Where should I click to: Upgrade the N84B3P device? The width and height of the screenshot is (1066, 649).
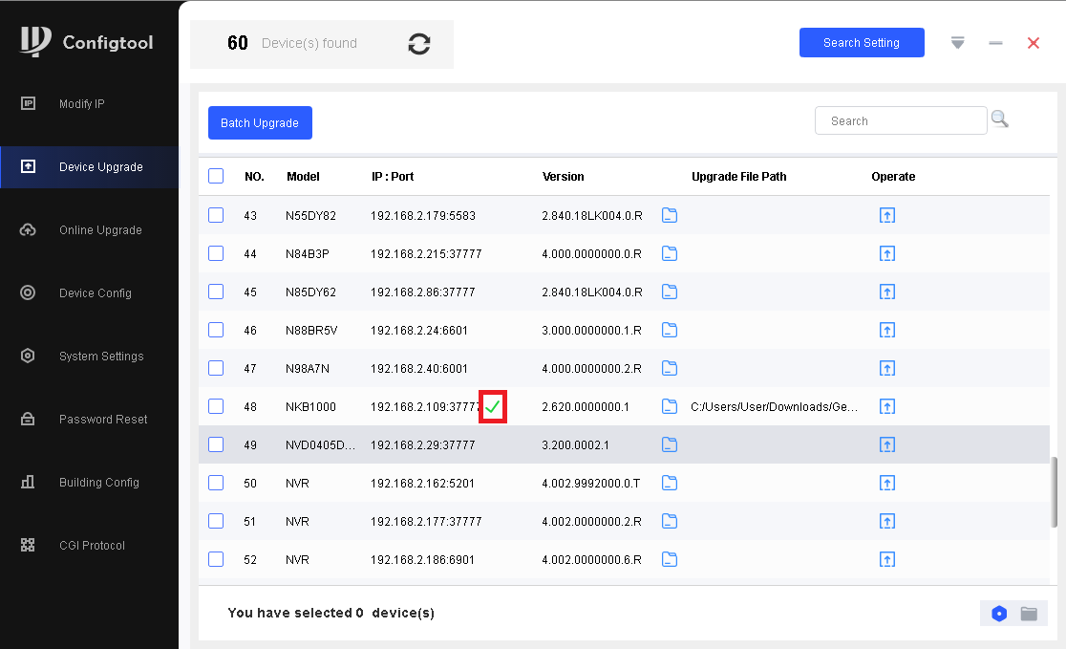886,253
